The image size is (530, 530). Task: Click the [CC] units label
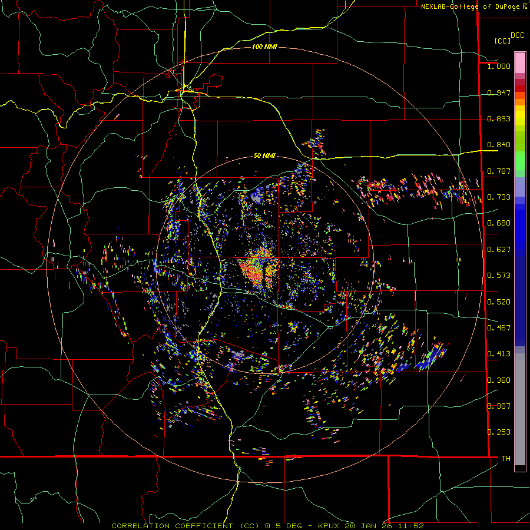502,41
